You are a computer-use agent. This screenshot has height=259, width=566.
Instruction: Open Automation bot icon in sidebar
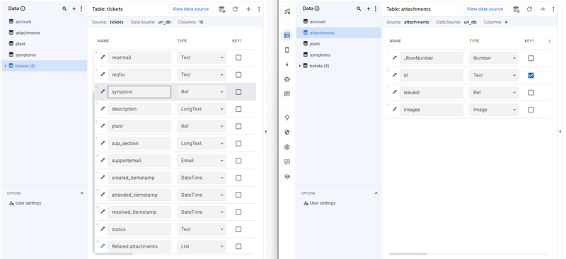tap(287, 79)
